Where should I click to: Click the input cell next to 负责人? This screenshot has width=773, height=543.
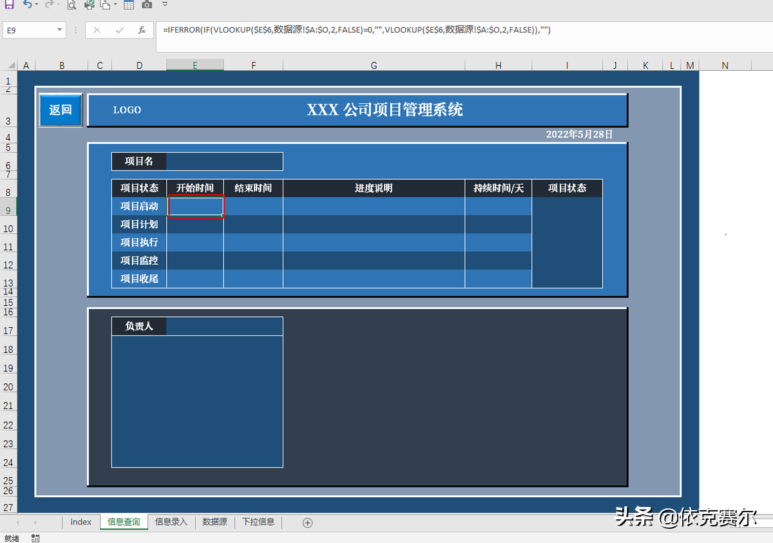click(x=224, y=326)
